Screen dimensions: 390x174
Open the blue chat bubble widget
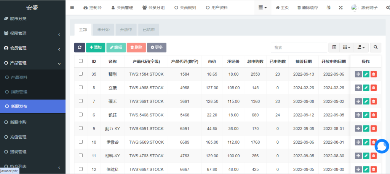point(382,146)
